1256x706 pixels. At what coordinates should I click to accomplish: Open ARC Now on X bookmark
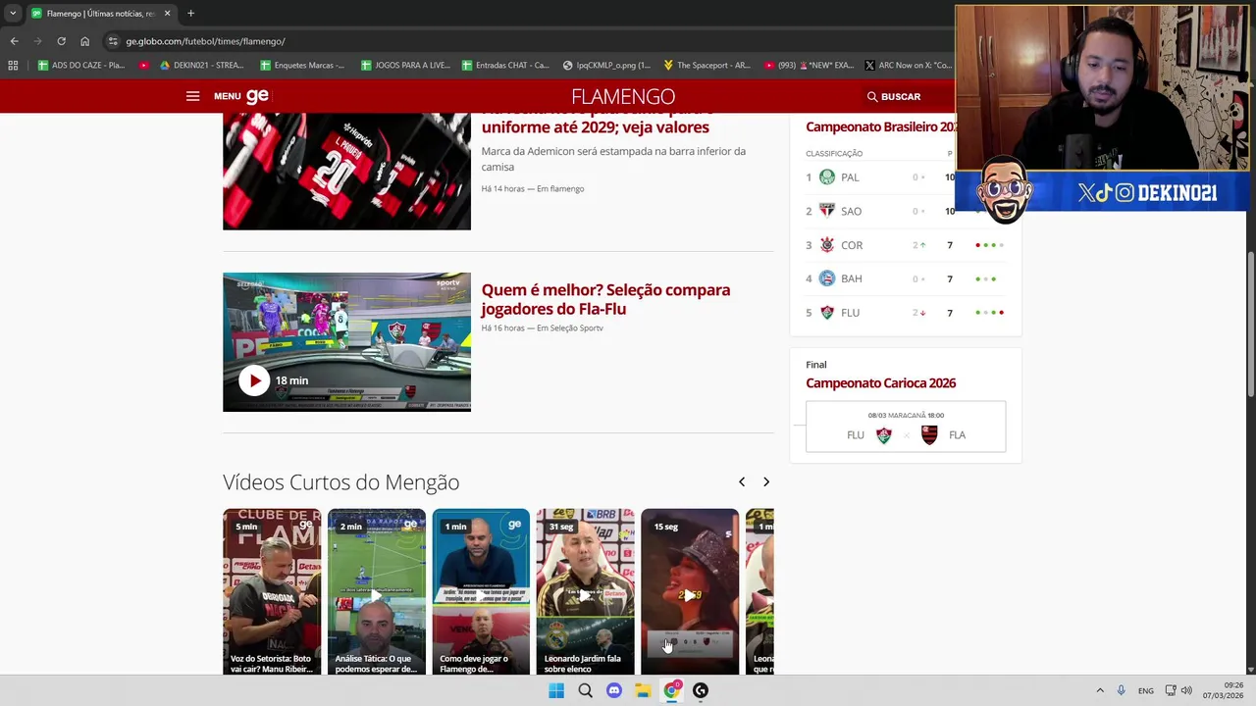tap(909, 65)
